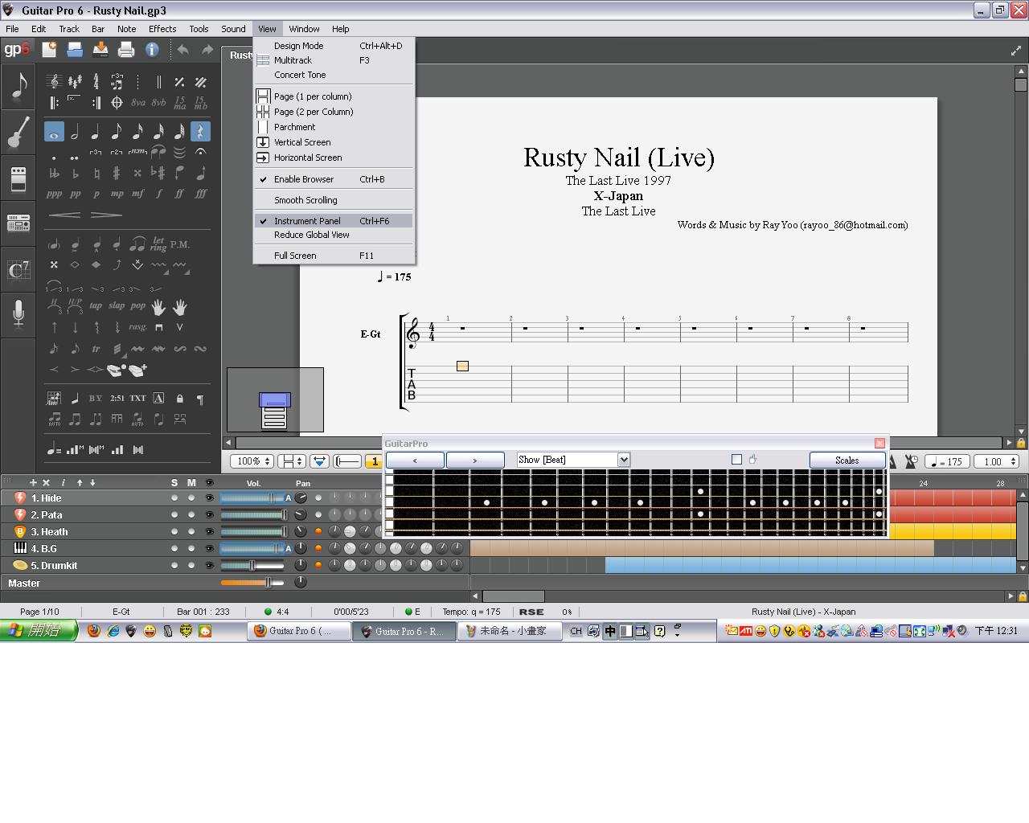Click the Scales button
1029x823 pixels.
(847, 461)
